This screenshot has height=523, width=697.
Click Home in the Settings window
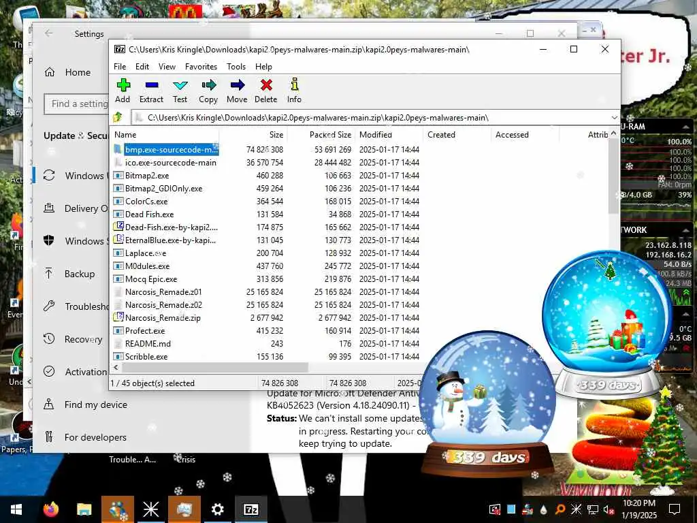coord(69,72)
